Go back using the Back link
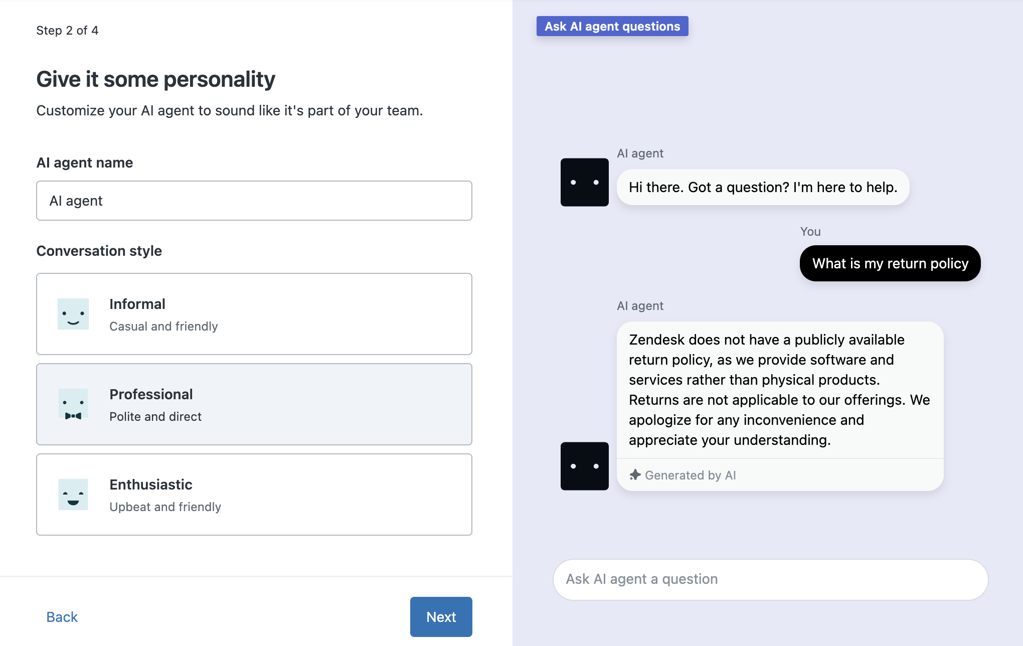Screen dimensions: 1023x646 click(x=62, y=617)
